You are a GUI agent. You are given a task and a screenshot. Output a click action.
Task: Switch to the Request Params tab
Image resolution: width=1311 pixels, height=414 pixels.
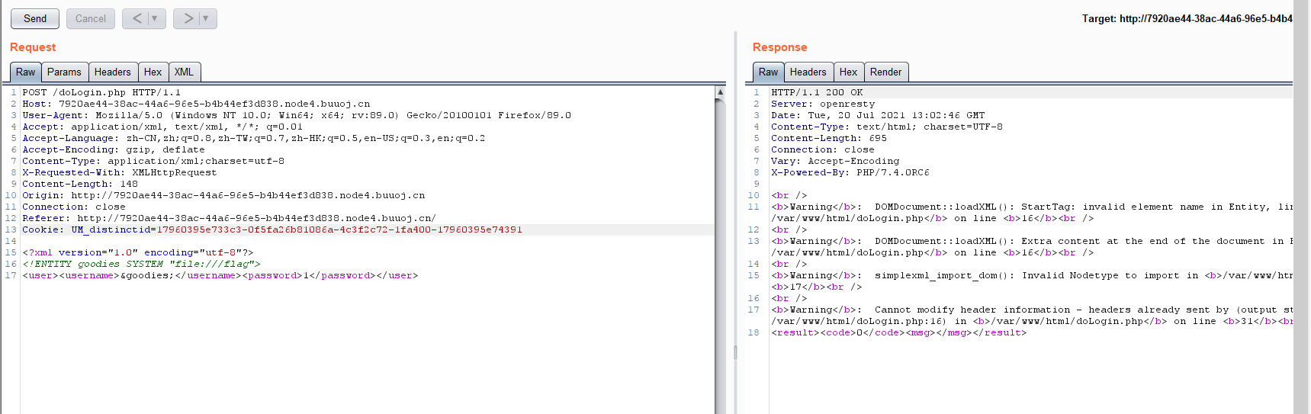[x=64, y=72]
